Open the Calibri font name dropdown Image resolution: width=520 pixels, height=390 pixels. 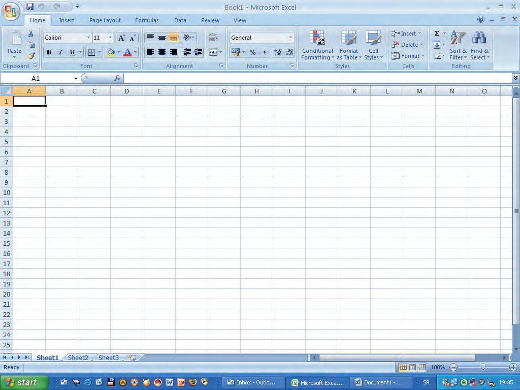(88, 38)
